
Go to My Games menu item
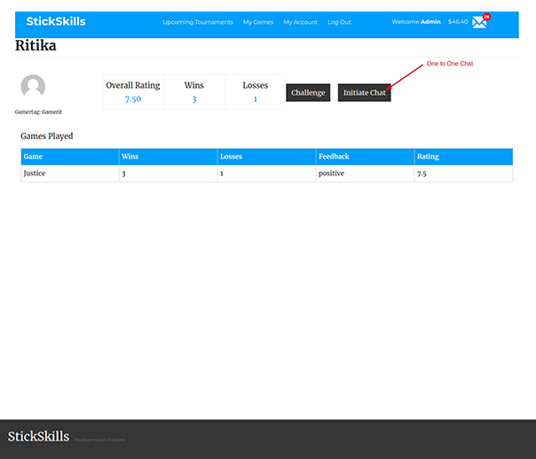click(258, 22)
